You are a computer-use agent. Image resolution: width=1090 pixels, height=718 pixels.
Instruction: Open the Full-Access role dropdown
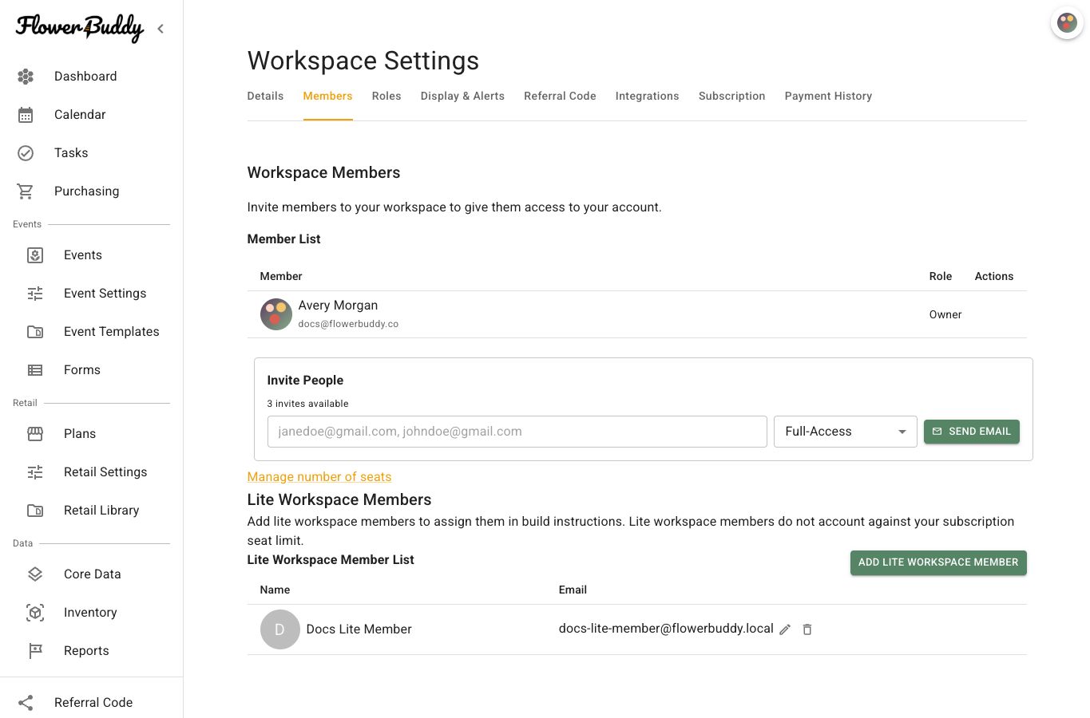(x=845, y=432)
